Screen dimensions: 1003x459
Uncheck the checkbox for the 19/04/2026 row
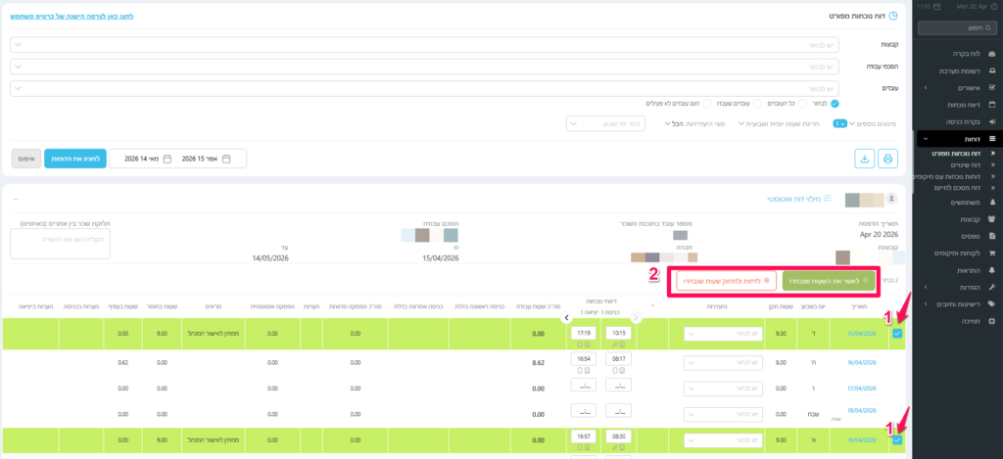897,440
